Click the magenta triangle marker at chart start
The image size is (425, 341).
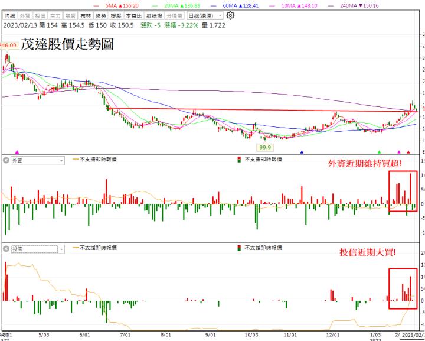17,152
